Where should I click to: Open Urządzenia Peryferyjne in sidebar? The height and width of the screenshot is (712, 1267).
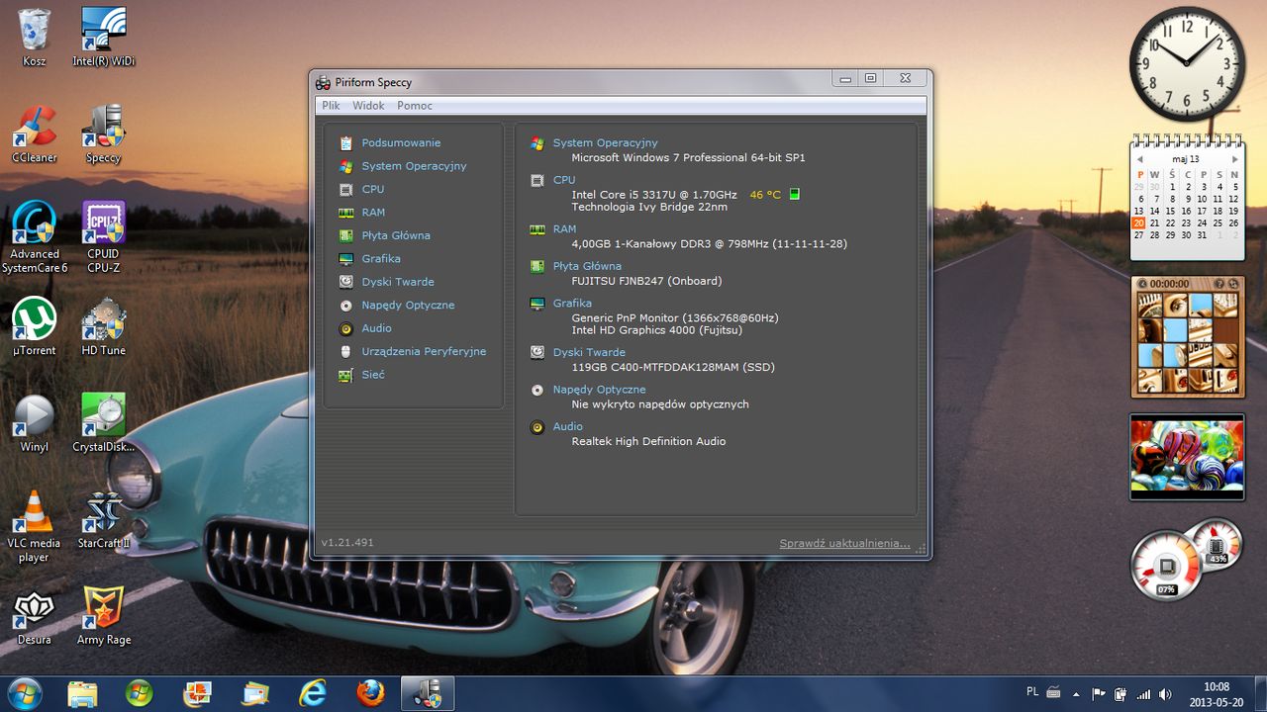coord(424,351)
